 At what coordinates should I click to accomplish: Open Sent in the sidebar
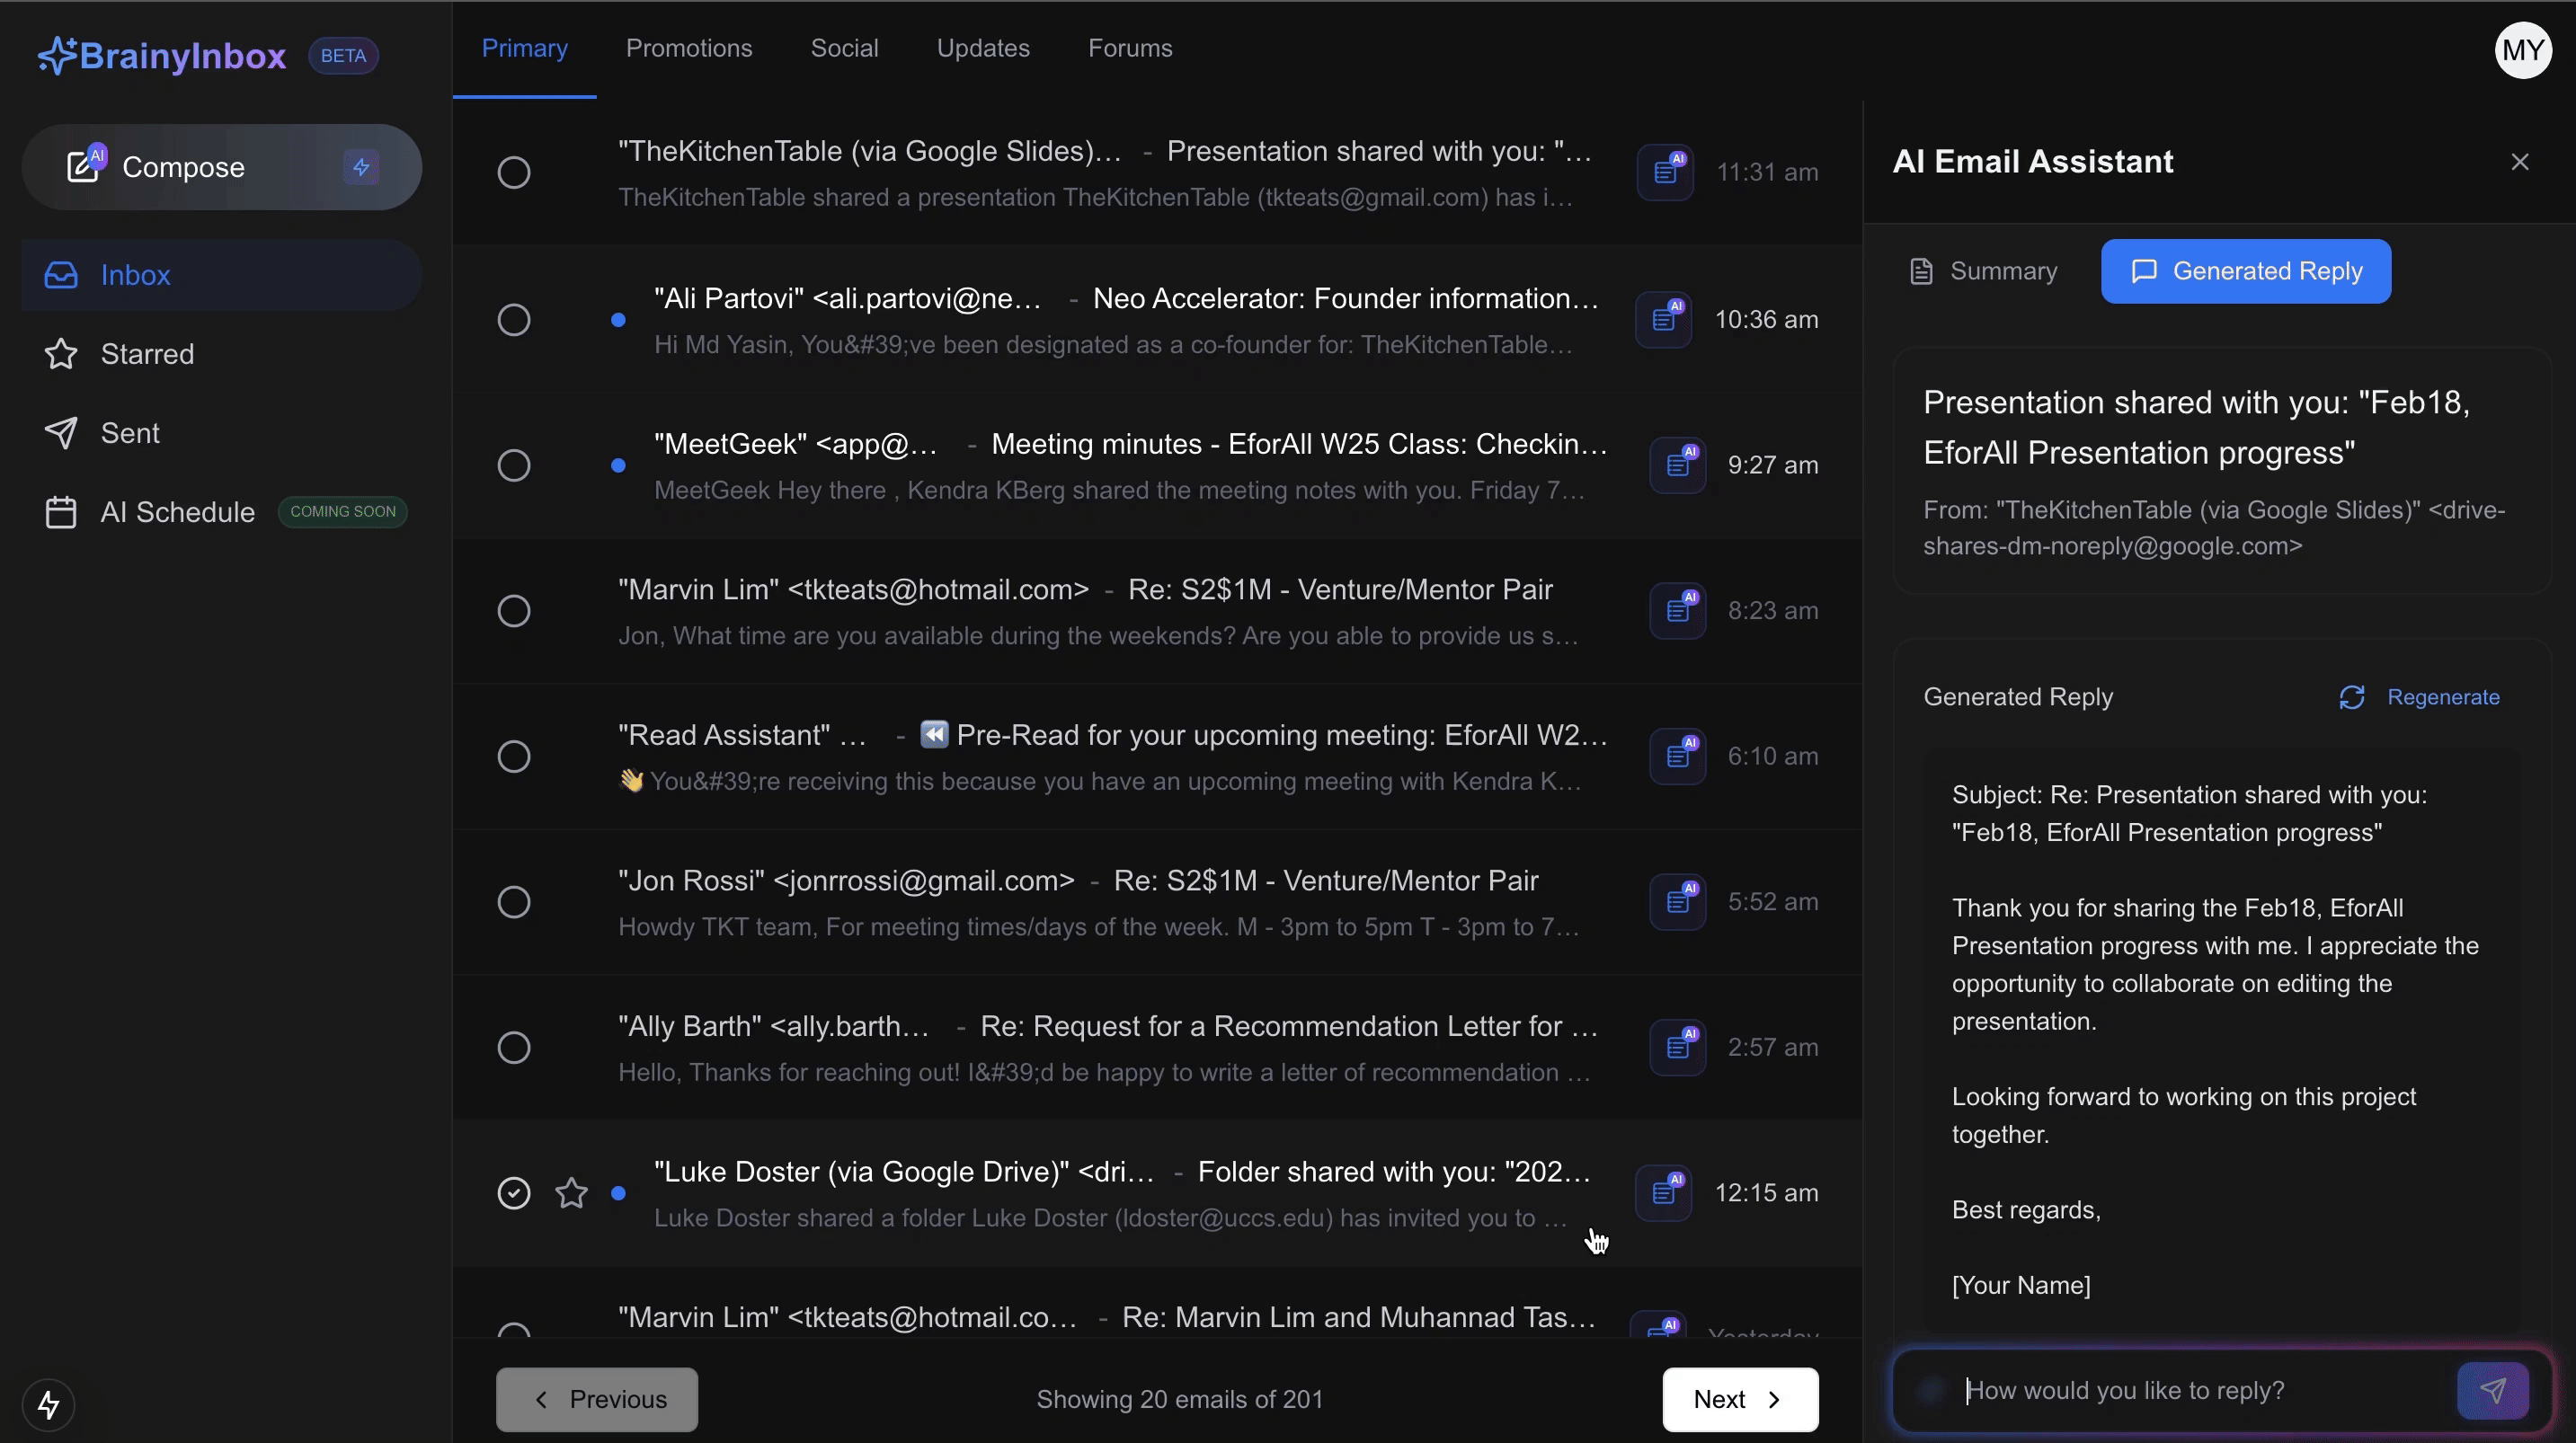tap(222, 433)
